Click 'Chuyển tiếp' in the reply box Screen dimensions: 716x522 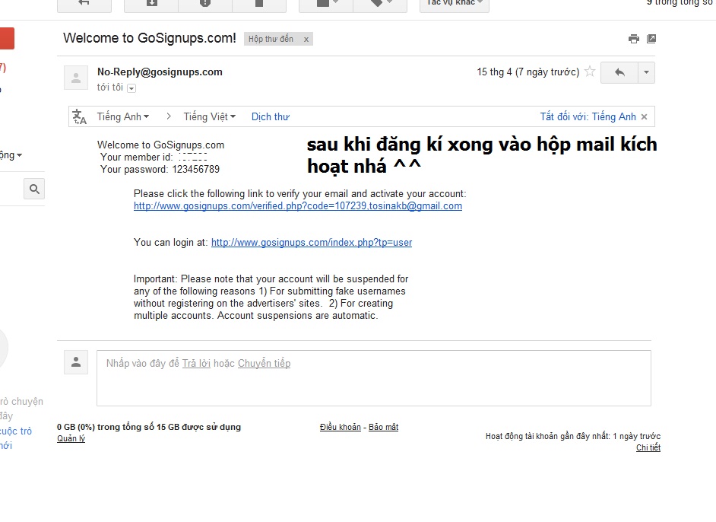coord(264,364)
